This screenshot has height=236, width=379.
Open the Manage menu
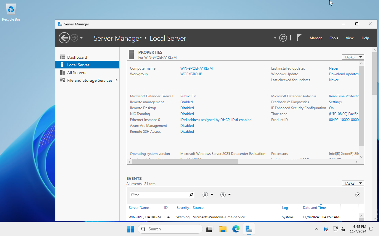[x=316, y=38]
